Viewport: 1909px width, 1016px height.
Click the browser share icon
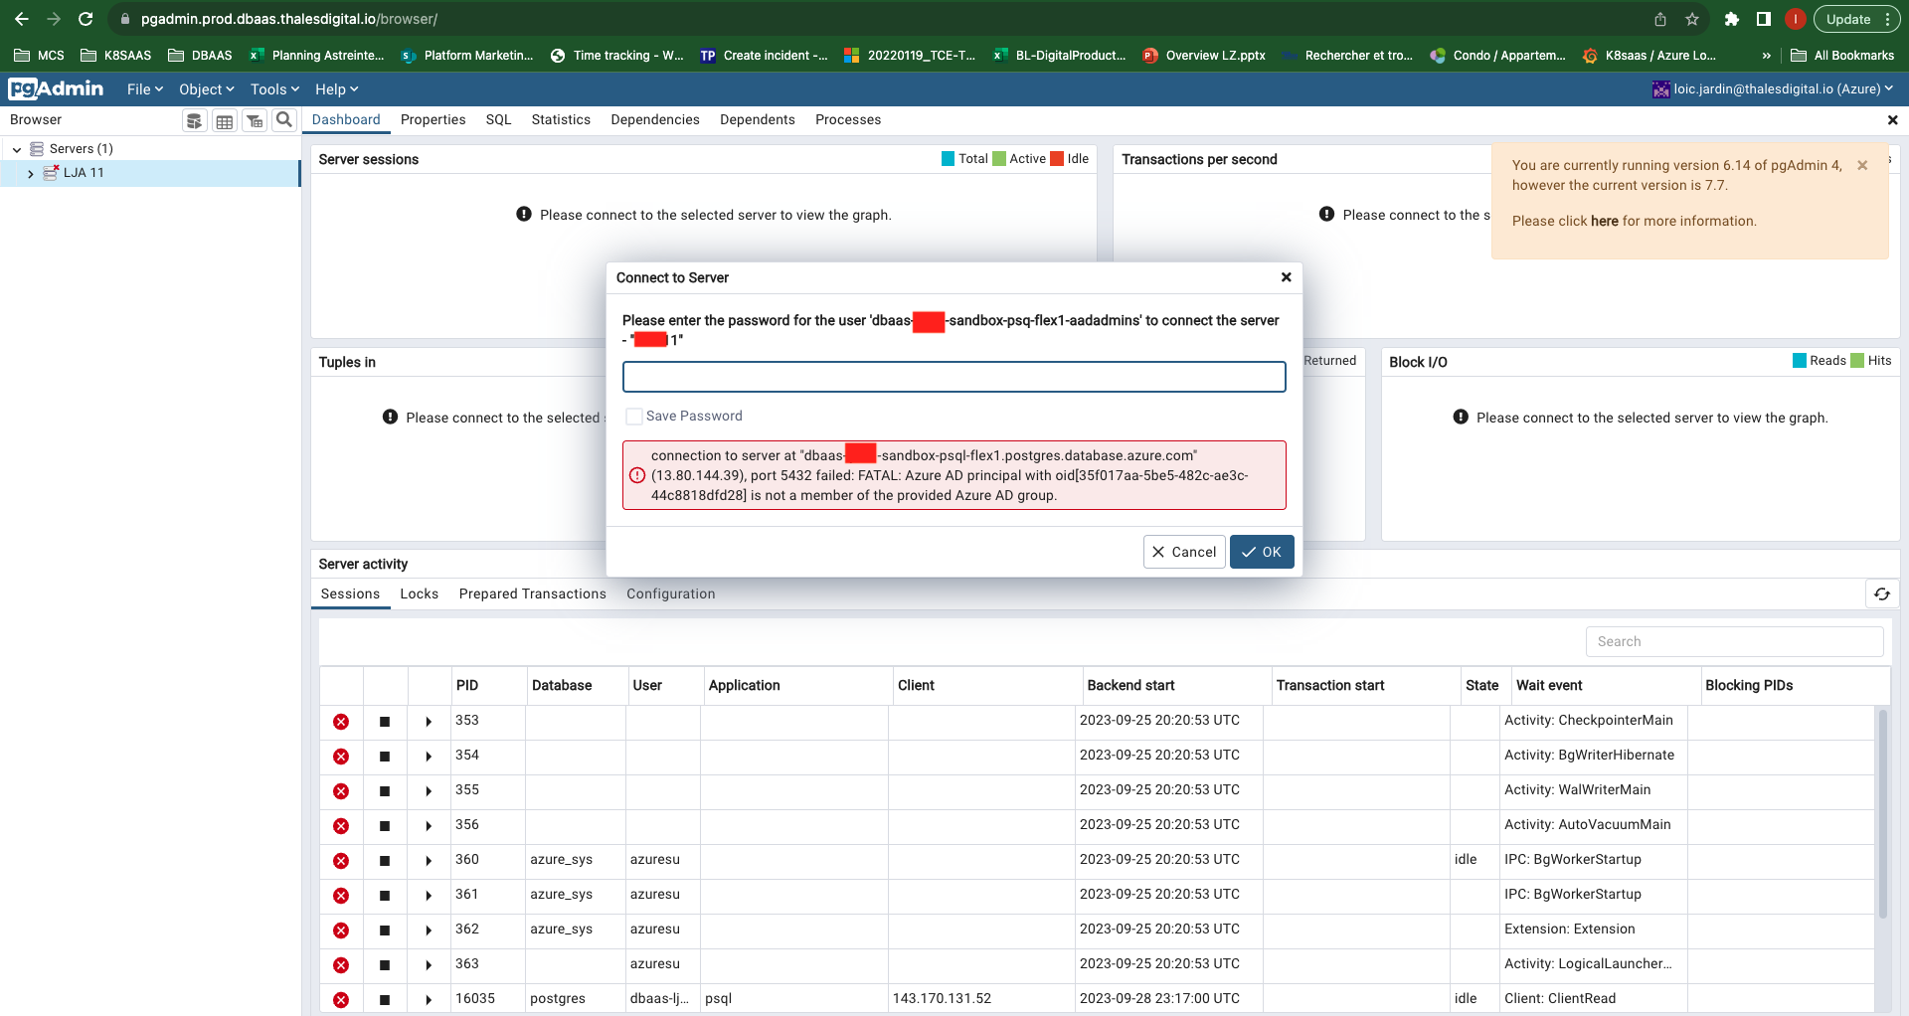(1660, 19)
